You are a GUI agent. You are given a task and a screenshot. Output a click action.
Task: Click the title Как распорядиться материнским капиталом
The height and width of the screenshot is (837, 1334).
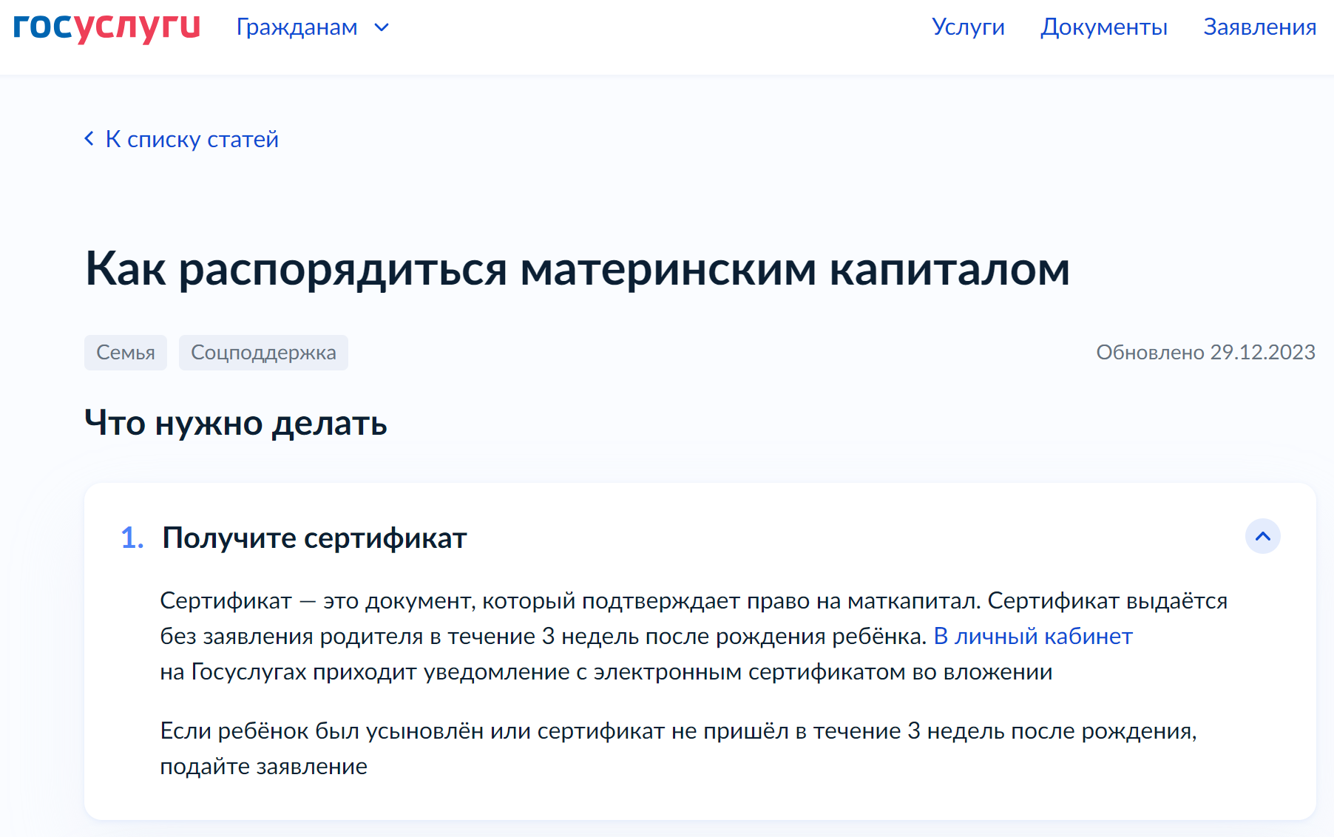(578, 269)
